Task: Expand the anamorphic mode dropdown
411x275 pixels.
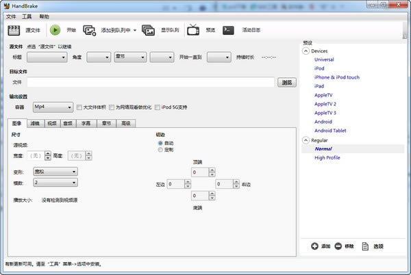Action: [x=55, y=172]
